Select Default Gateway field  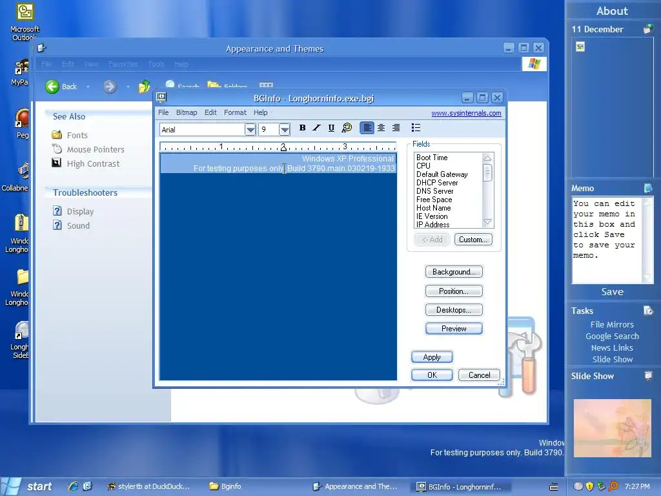coord(442,174)
